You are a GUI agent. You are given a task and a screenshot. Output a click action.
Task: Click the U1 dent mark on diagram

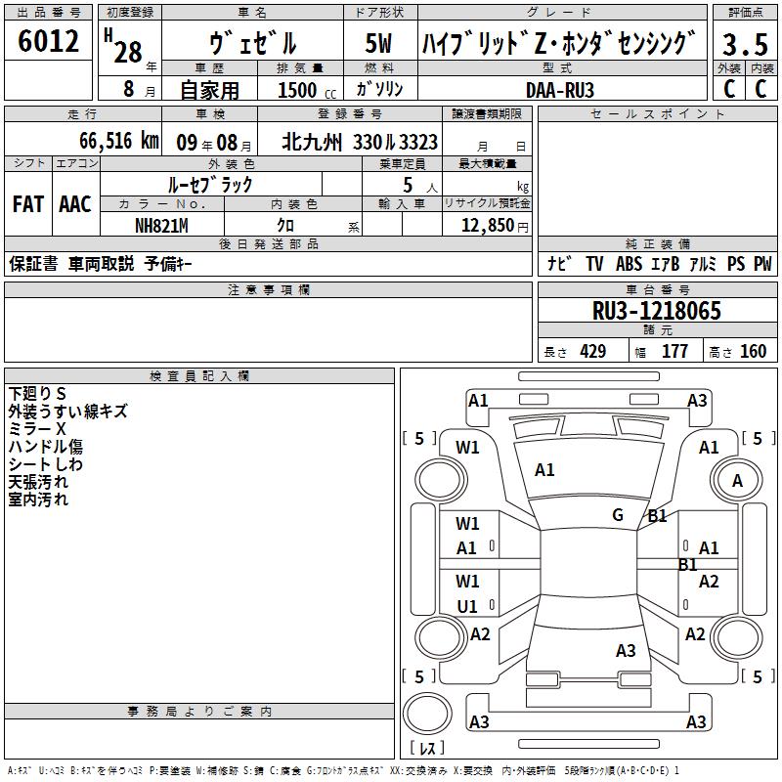tap(467, 607)
